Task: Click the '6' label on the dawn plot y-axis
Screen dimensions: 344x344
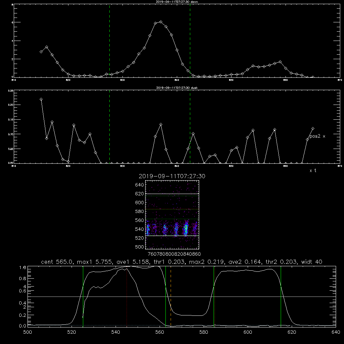Action: [x=12, y=22]
